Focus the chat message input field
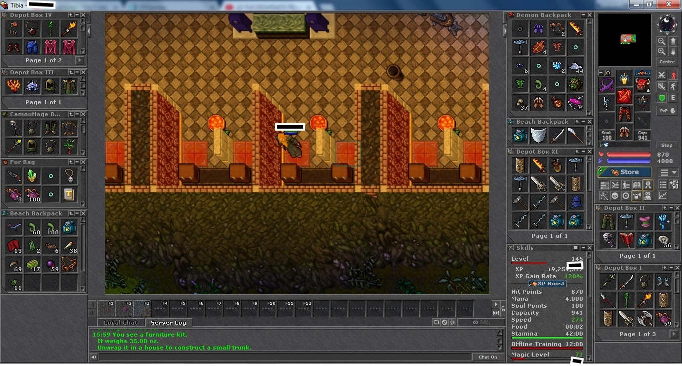This screenshot has height=366, width=682. pos(285,357)
